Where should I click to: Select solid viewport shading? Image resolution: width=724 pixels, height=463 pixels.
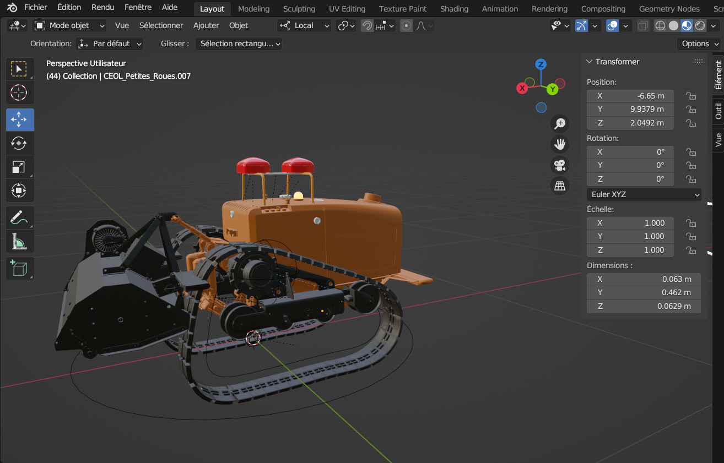pyautogui.click(x=673, y=25)
